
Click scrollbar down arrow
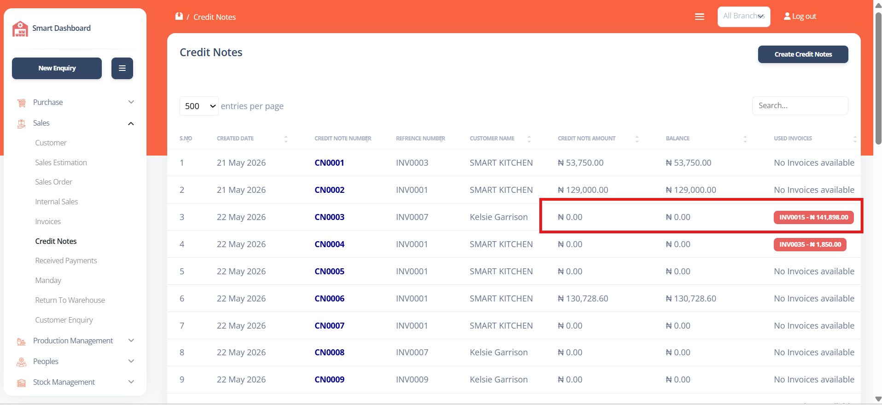tap(878, 399)
